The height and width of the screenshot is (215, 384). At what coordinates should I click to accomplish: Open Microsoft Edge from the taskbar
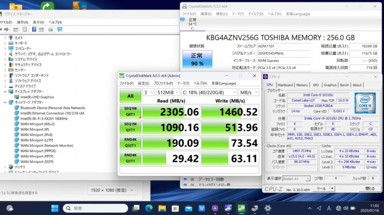click(149, 208)
